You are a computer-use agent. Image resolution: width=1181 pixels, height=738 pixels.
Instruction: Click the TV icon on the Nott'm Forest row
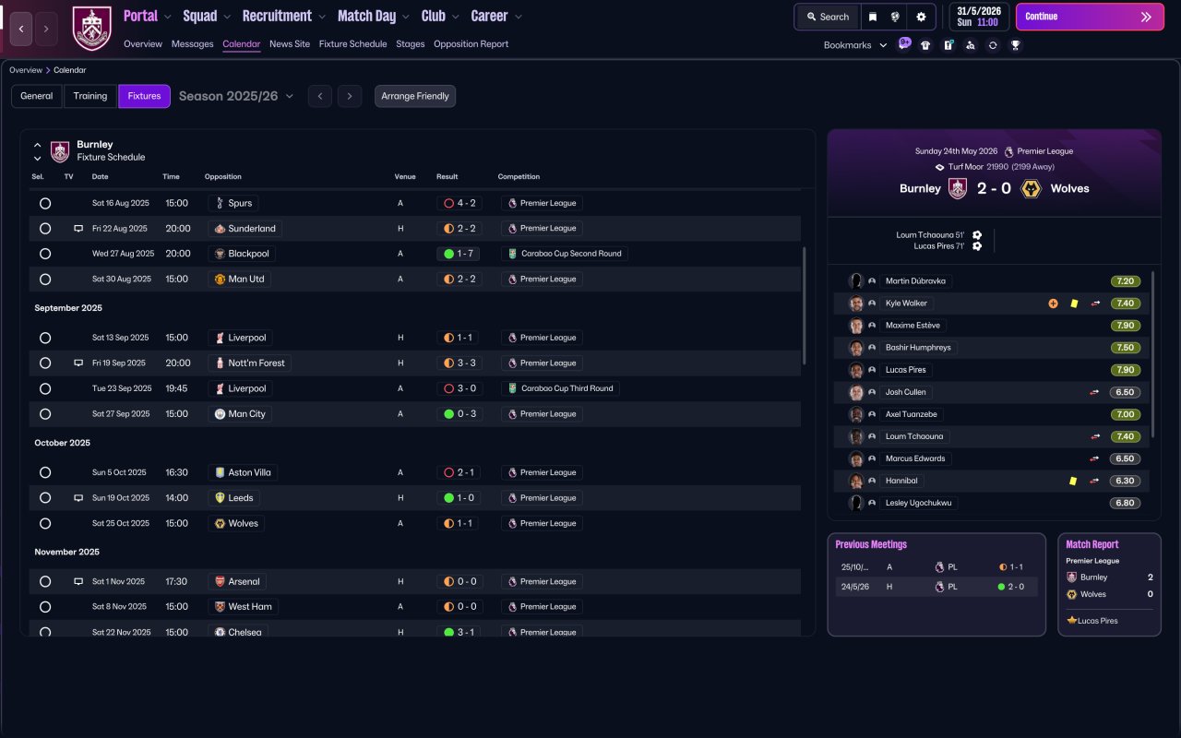78,363
